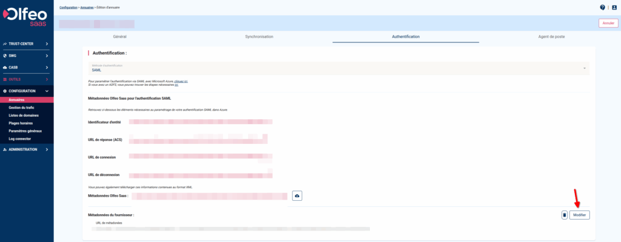The width and height of the screenshot is (621, 242).
Task: Click the help question mark icon
Action: point(602,7)
